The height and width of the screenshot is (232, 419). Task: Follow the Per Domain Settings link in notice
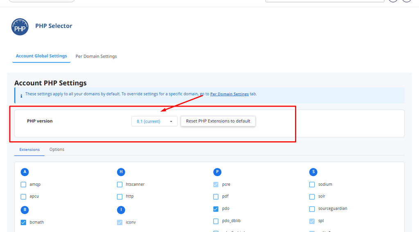(x=229, y=94)
